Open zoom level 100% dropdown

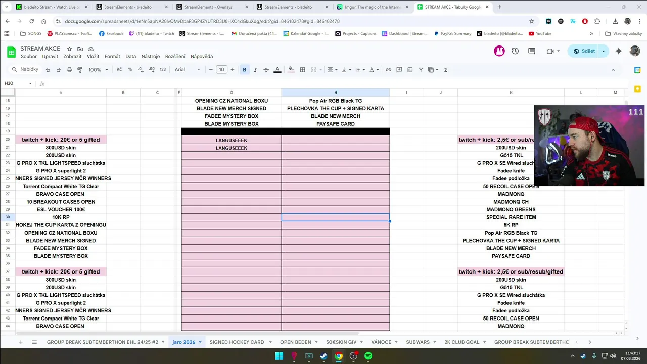point(99,70)
